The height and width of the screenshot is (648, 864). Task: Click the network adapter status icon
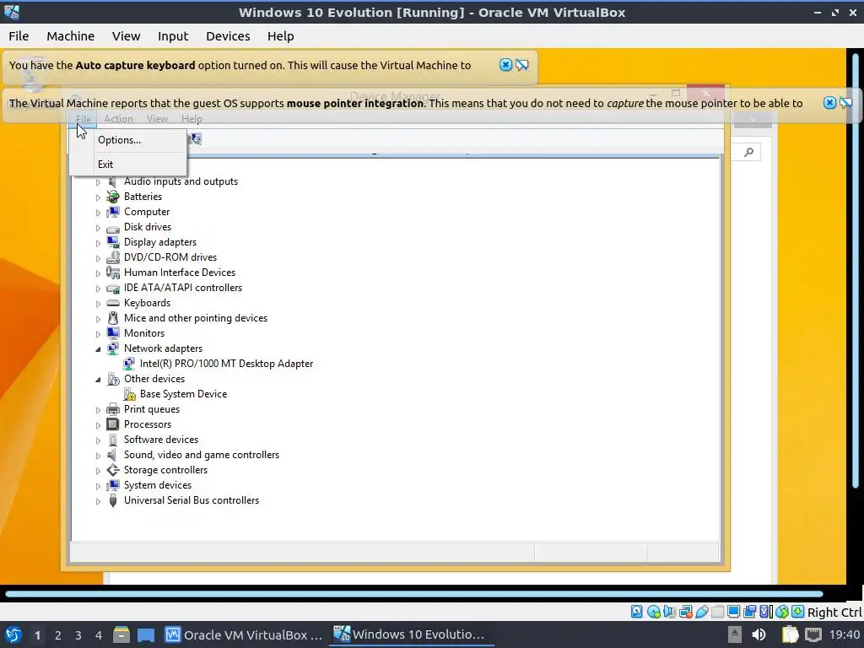pos(685,612)
